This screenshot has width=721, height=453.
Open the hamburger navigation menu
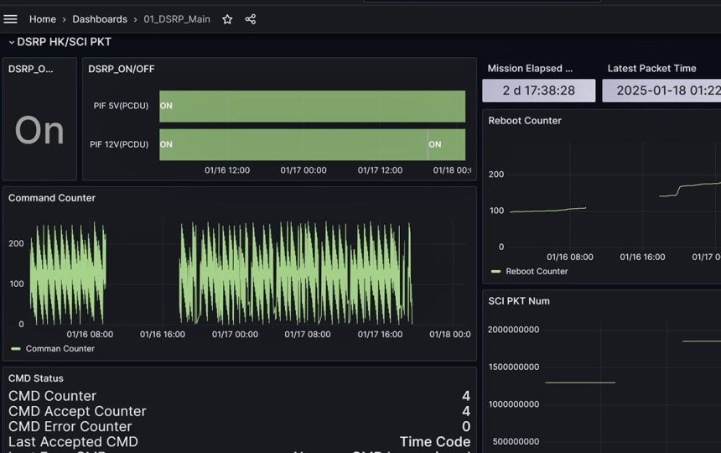pos(11,19)
